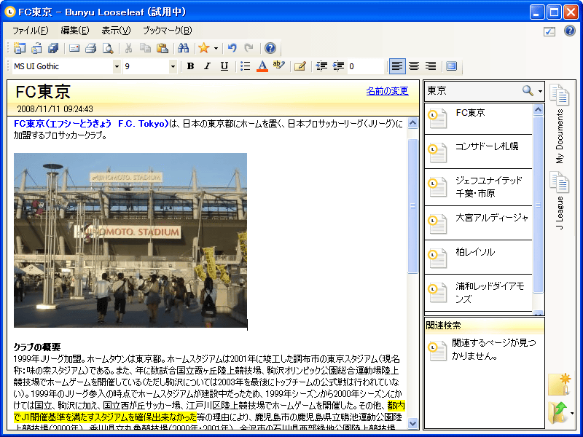Click document scrollbar down arrow

[412, 423]
